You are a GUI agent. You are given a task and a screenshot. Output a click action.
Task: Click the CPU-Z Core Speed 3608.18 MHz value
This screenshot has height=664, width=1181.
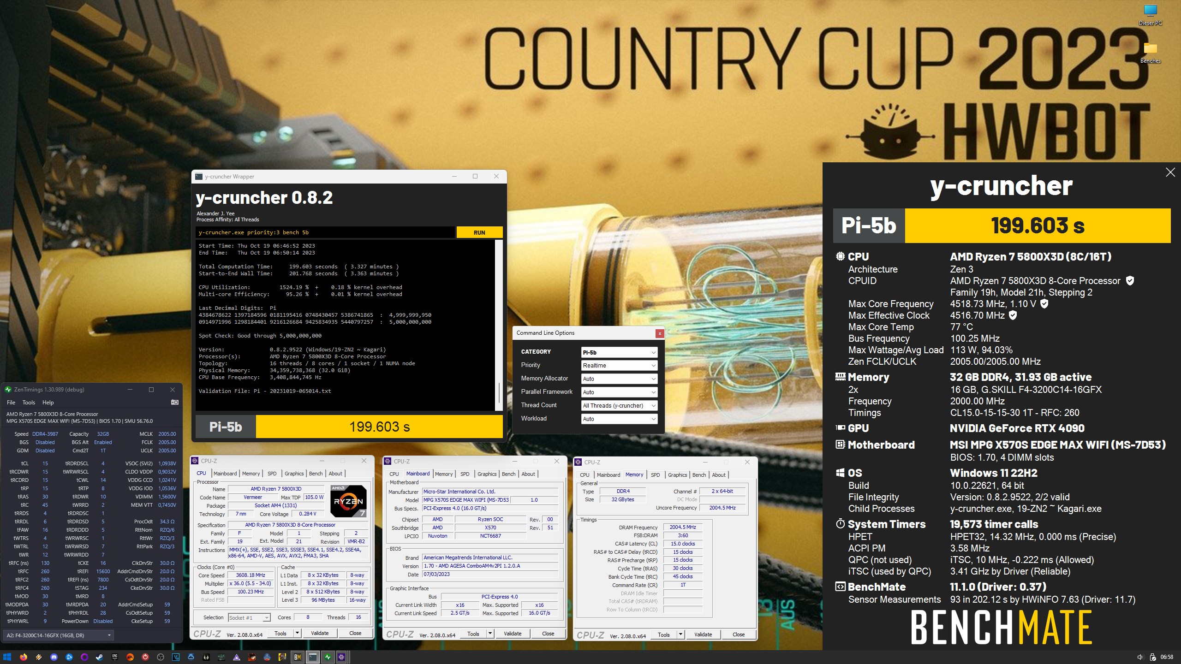click(x=251, y=575)
